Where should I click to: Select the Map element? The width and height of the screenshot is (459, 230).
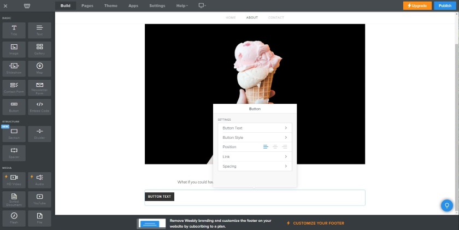tap(39, 69)
